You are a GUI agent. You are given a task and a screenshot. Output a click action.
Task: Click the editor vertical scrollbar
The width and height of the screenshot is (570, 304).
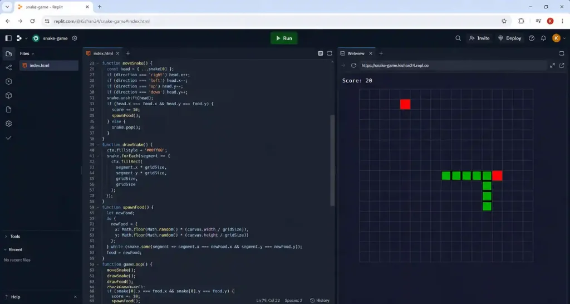pyautogui.click(x=332, y=160)
